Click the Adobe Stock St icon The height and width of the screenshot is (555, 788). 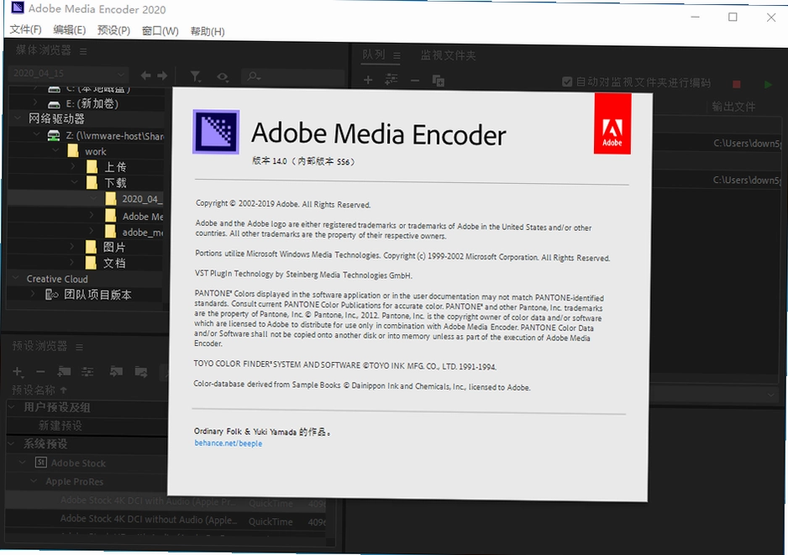click(x=40, y=462)
